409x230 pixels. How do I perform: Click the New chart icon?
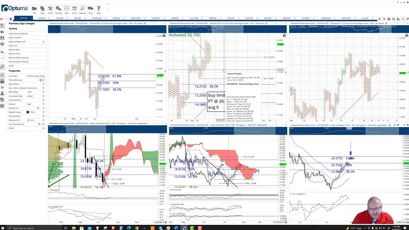[42, 9]
